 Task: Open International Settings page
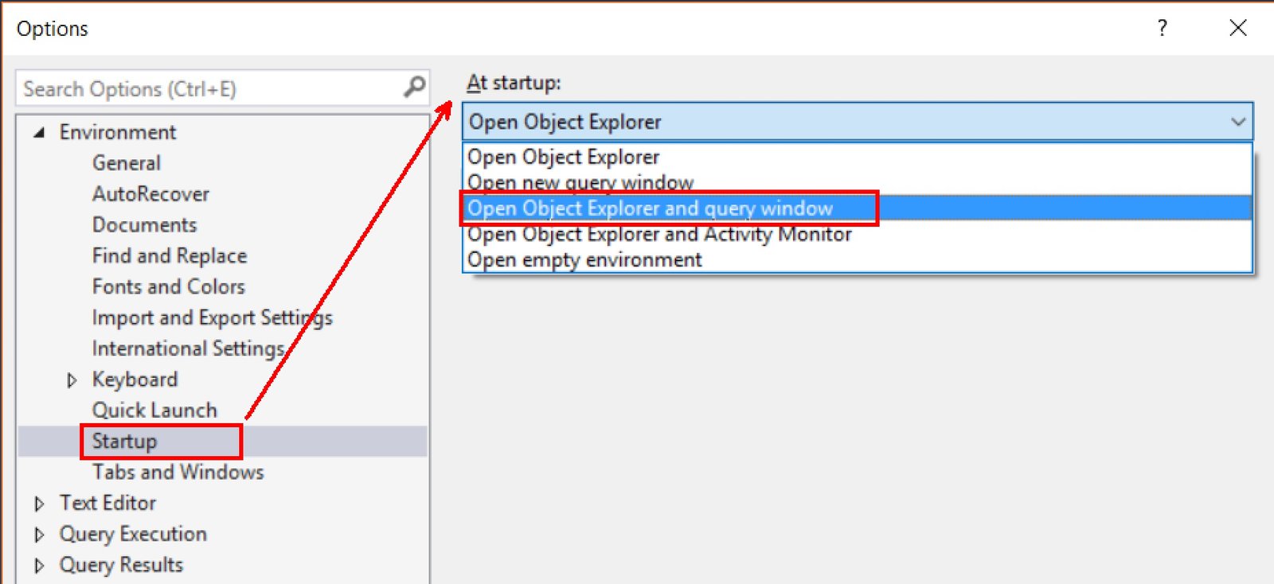189,349
